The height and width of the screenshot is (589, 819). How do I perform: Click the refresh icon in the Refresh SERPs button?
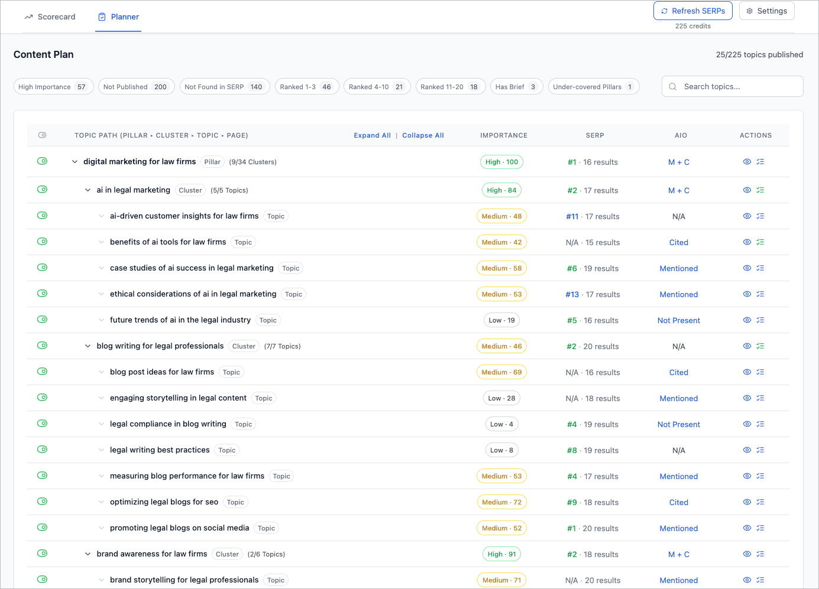coord(663,11)
